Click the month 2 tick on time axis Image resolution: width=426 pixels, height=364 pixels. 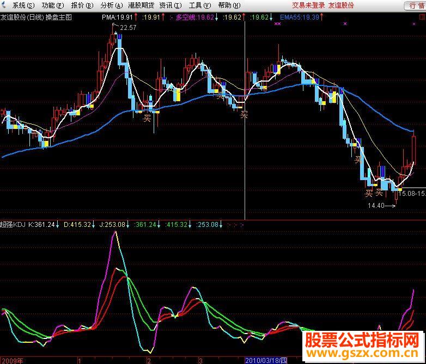149,361
